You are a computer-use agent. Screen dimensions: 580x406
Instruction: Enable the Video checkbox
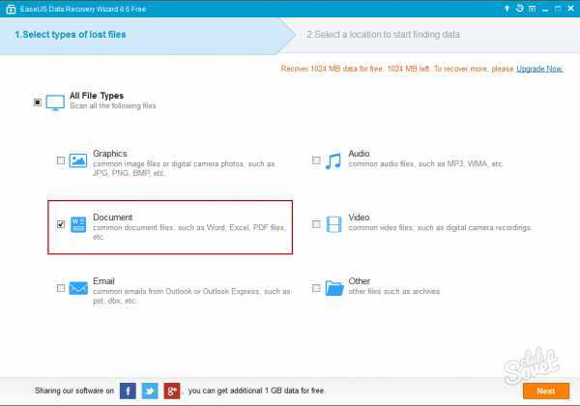316,224
